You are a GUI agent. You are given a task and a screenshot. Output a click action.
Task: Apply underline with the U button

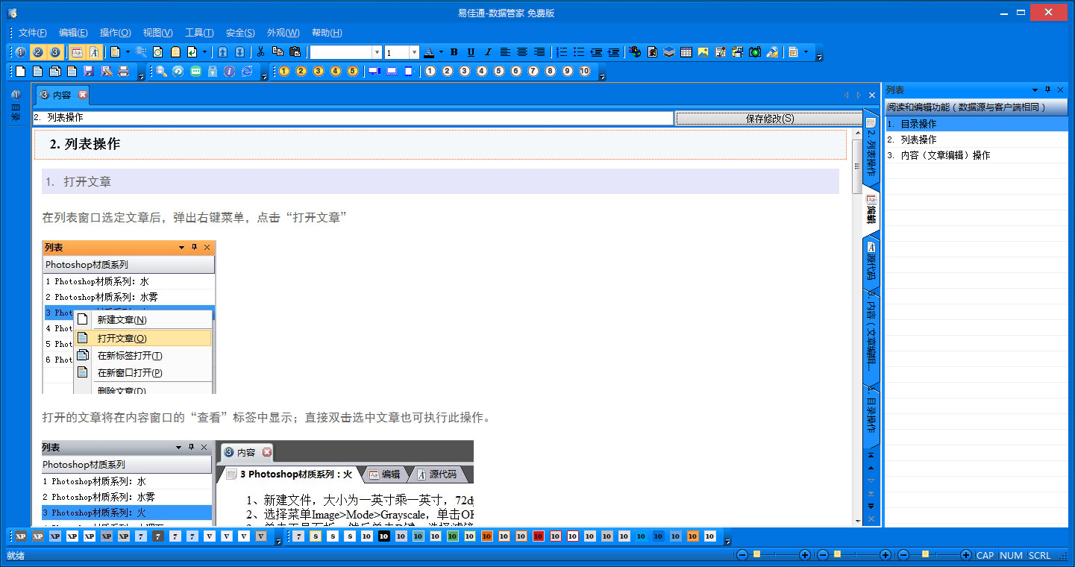[x=471, y=52]
